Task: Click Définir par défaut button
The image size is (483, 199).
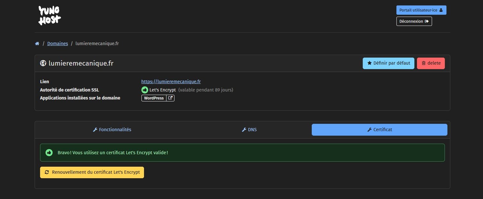Action: tap(388, 63)
